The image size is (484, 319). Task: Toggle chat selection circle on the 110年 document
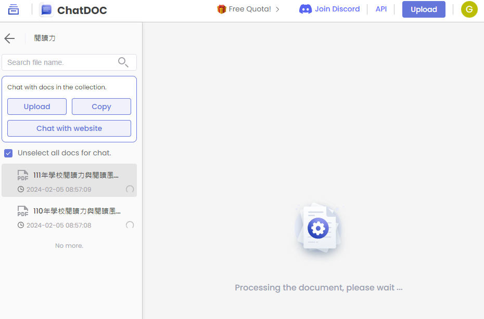[x=130, y=225]
